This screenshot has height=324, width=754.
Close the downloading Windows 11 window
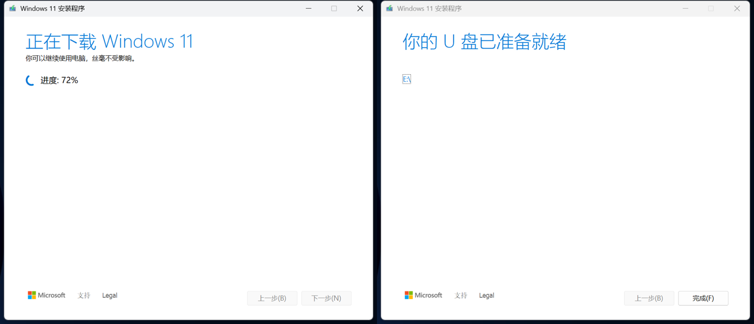[360, 9]
